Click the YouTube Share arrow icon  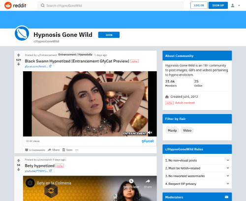point(148,181)
